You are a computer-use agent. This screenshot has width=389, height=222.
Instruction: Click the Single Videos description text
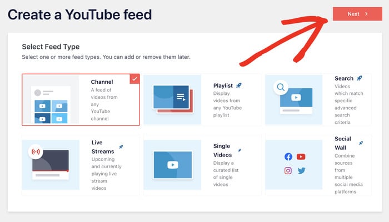tap(226, 174)
